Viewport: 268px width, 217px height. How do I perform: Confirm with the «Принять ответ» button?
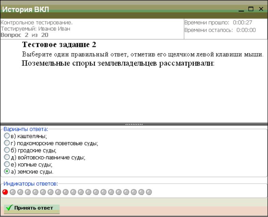[x=32, y=208]
